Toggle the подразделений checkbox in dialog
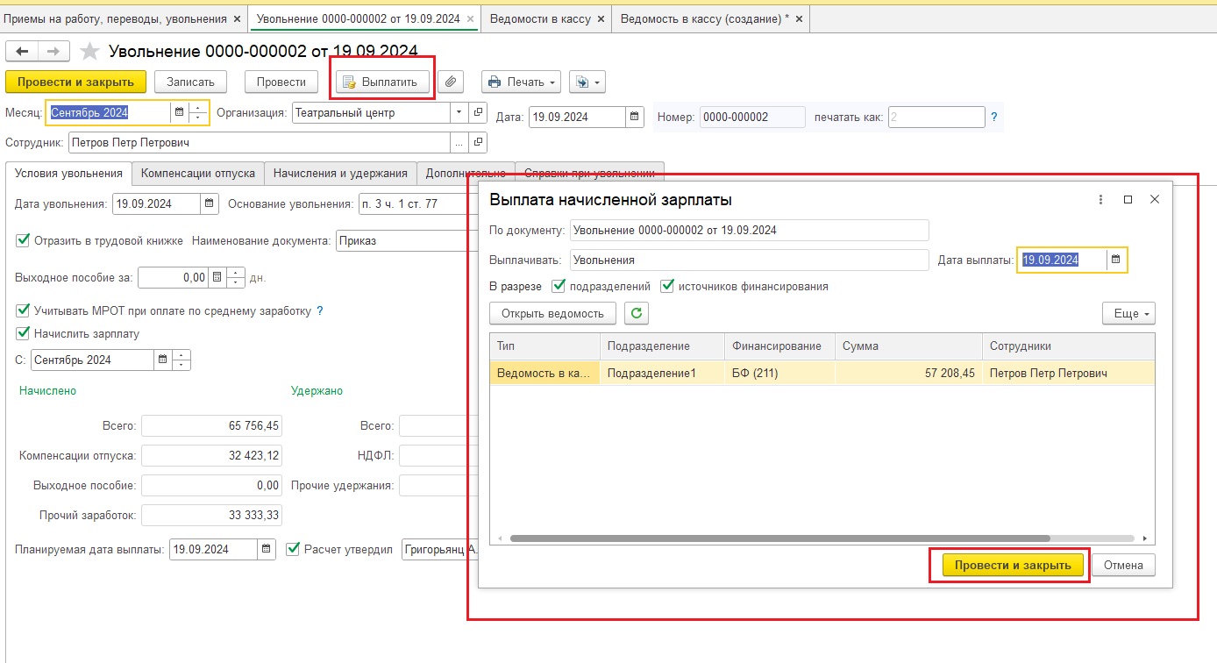This screenshot has width=1217, height=663. [559, 286]
